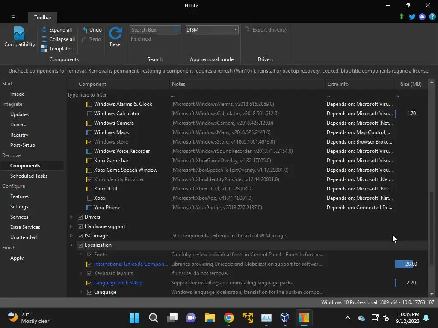
Task: Sort by the Component column header
Action: tap(118, 84)
